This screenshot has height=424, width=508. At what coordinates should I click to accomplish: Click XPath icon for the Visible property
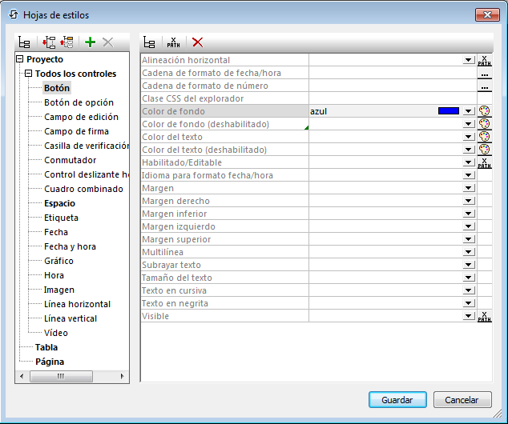[x=484, y=316]
